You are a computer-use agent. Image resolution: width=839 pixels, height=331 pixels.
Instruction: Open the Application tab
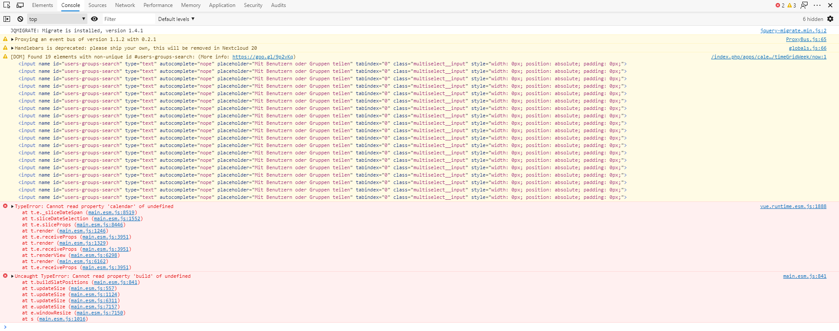coord(222,5)
